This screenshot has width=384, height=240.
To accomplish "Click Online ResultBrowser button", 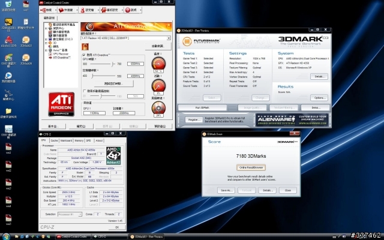I will [x=251, y=167].
